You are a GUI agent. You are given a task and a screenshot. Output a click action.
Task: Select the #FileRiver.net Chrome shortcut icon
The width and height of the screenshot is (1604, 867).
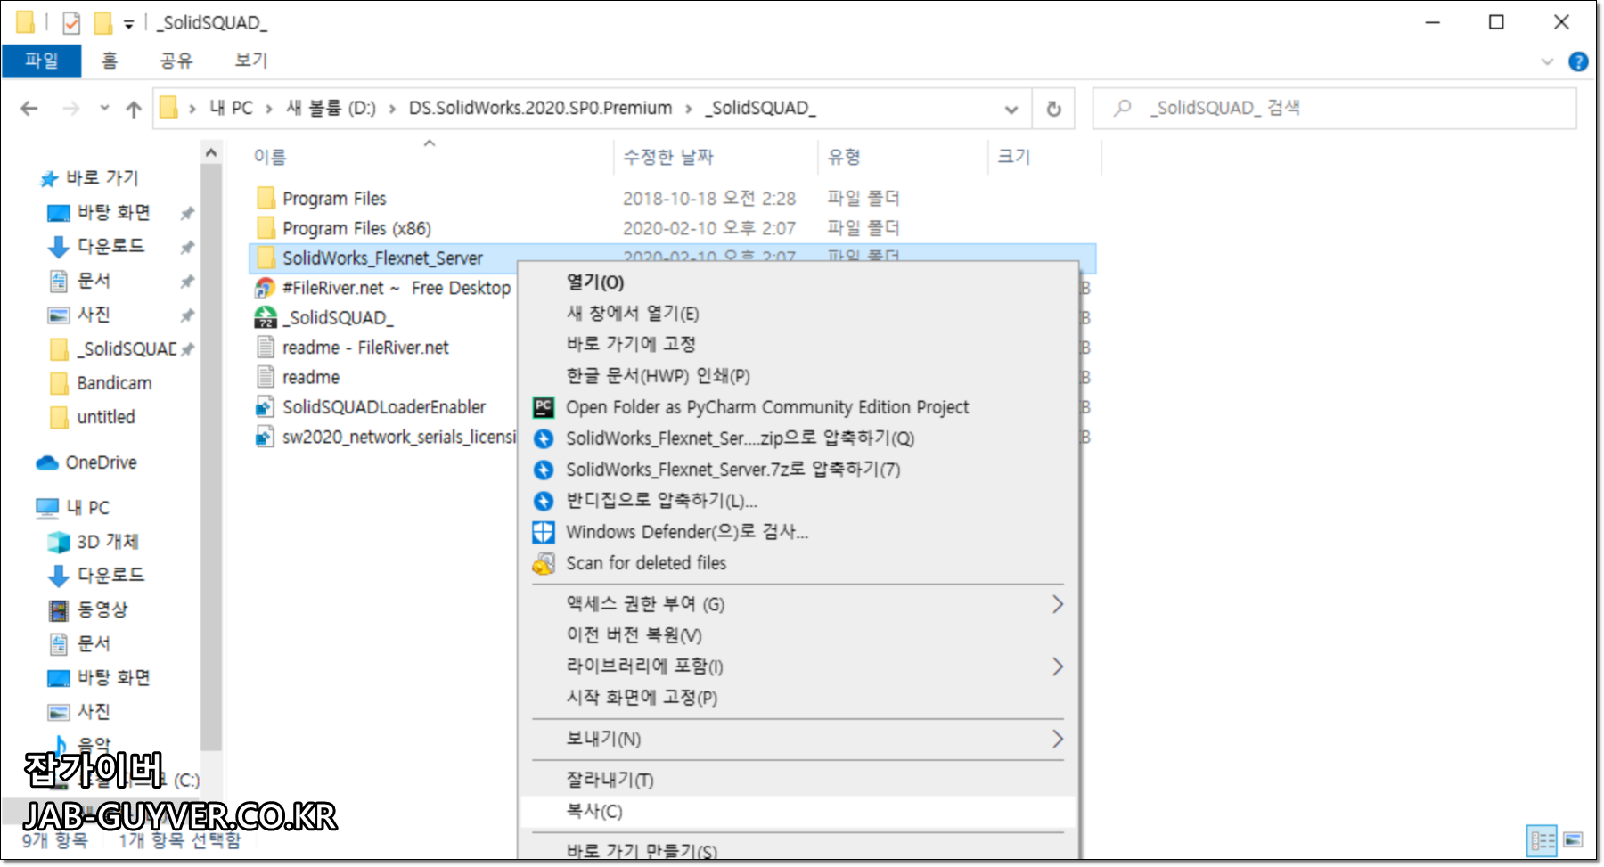(x=266, y=288)
